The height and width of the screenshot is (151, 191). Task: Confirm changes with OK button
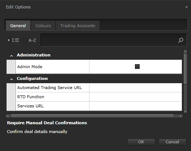(141, 142)
